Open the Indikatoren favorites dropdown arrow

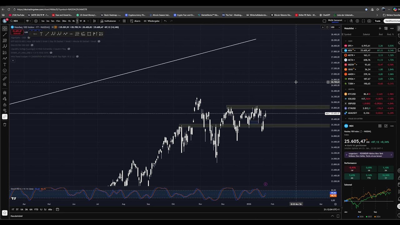point(119,21)
